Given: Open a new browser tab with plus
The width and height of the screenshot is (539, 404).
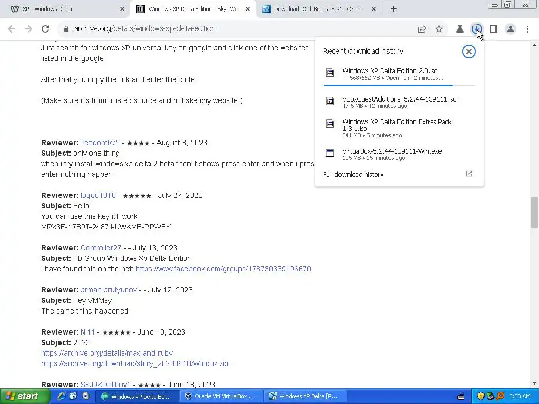Looking at the screenshot, I should click(394, 9).
